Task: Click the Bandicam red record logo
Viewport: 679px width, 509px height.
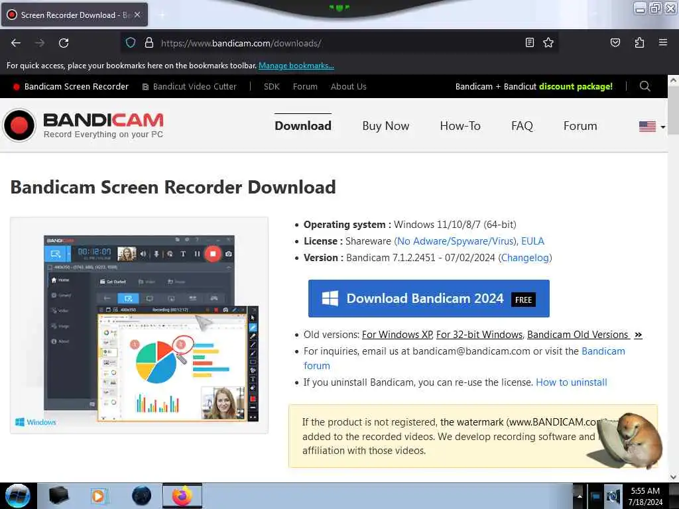Action: pos(19,125)
